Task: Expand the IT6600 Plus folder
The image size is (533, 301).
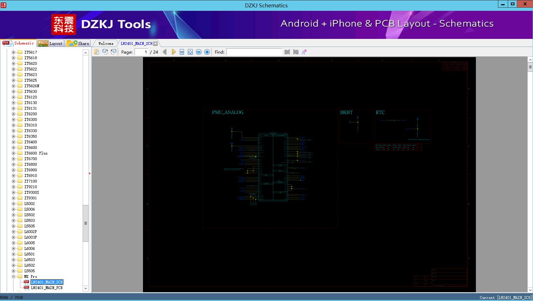Action: click(14, 153)
